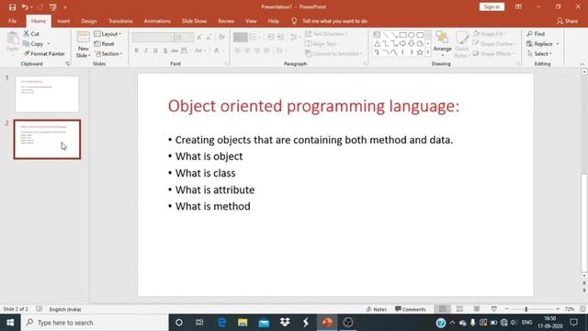Fit slide to current window icon

click(582, 309)
